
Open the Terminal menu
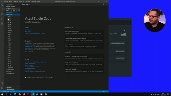point(34,1)
